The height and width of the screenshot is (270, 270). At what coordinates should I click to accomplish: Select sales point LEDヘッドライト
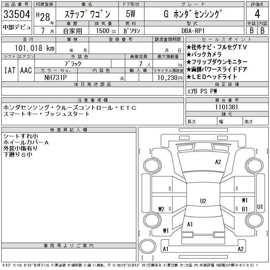tap(212, 77)
